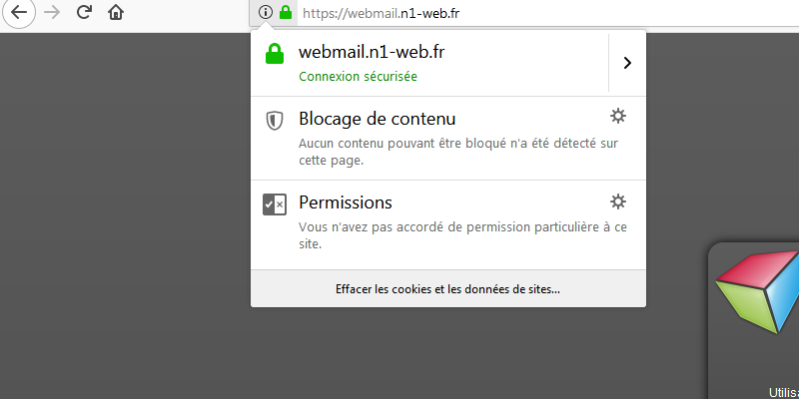Click the site information (i) icon

pyautogui.click(x=265, y=13)
